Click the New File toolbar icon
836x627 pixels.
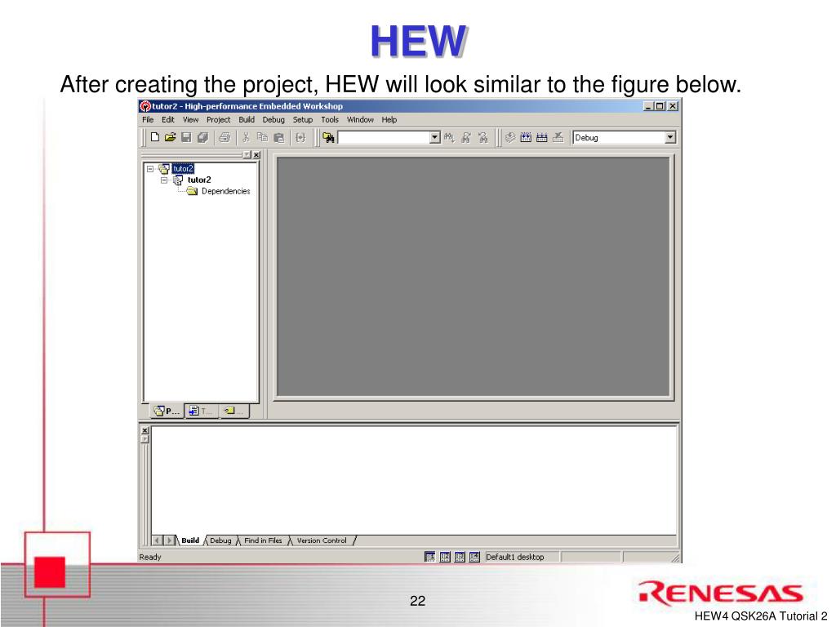click(154, 137)
